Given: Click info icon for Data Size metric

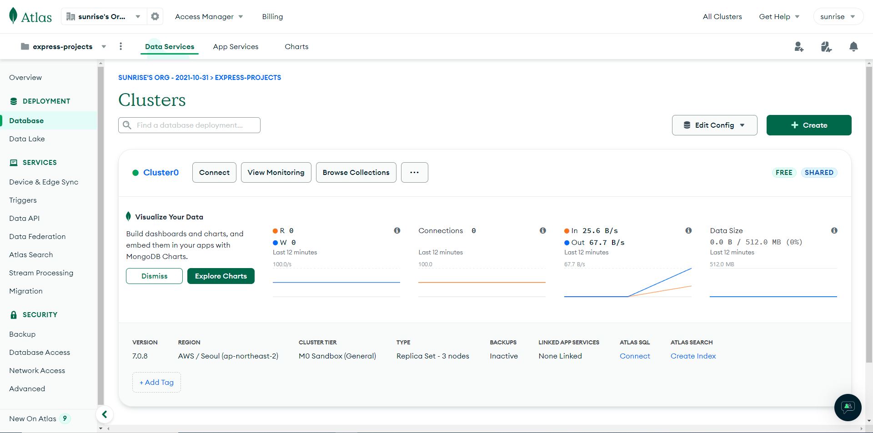Looking at the screenshot, I should pos(834,230).
